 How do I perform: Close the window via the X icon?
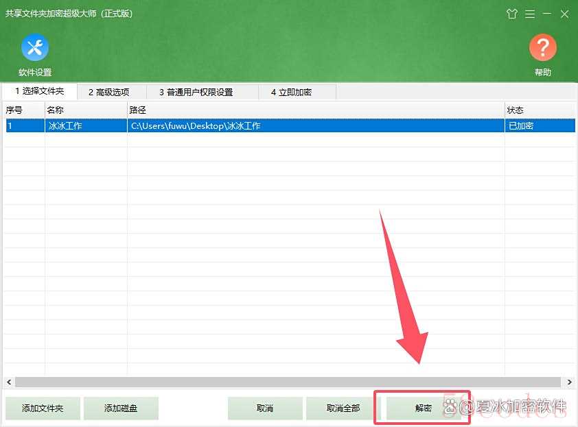(x=564, y=14)
